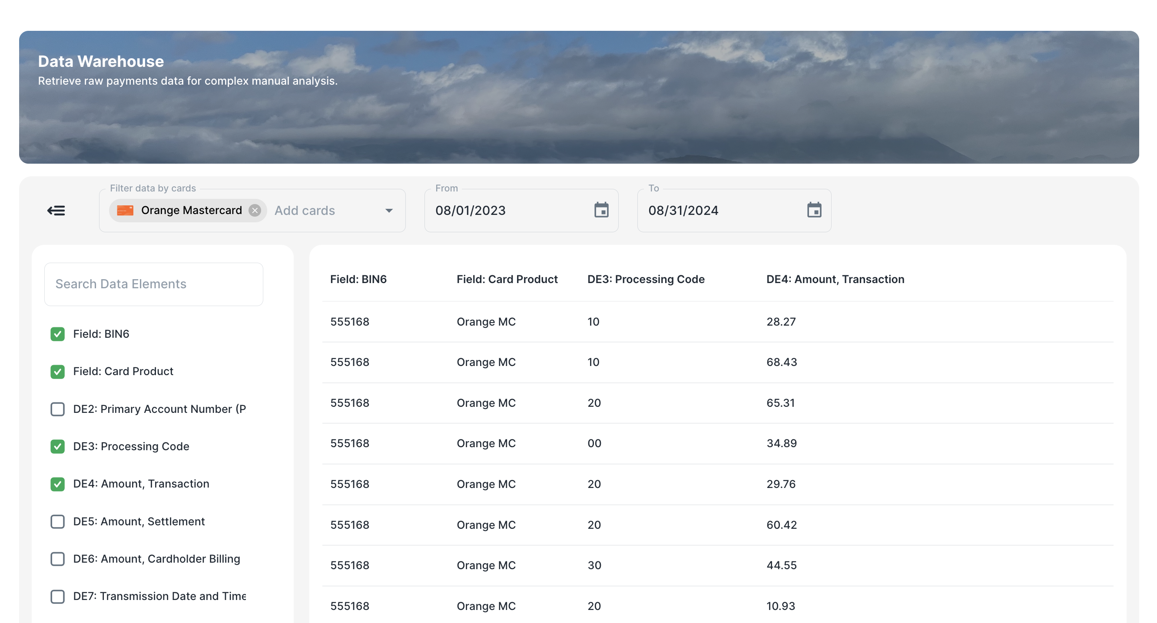1157x623 pixels.
Task: Select the amount cell 29.76
Action: [781, 485]
